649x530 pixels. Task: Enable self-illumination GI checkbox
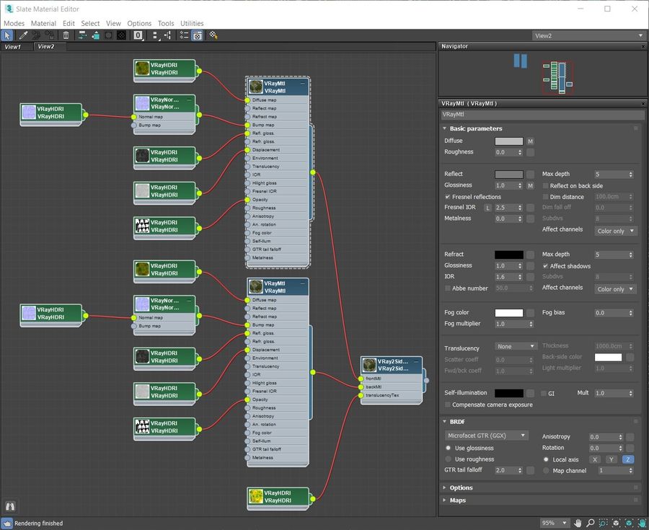(544, 394)
